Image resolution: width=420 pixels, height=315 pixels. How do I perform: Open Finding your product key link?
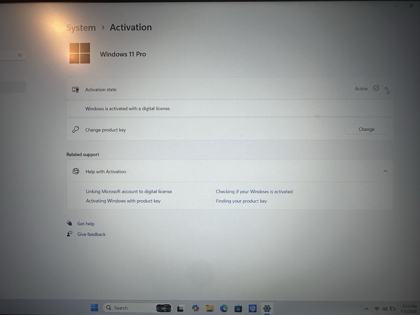coord(241,201)
